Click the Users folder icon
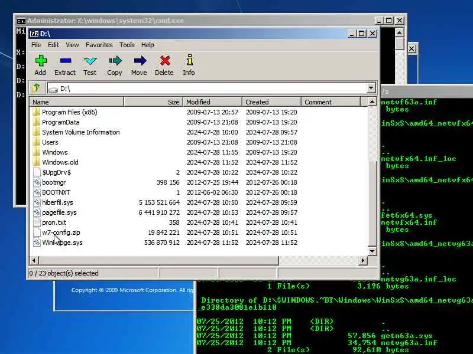 tap(36, 142)
